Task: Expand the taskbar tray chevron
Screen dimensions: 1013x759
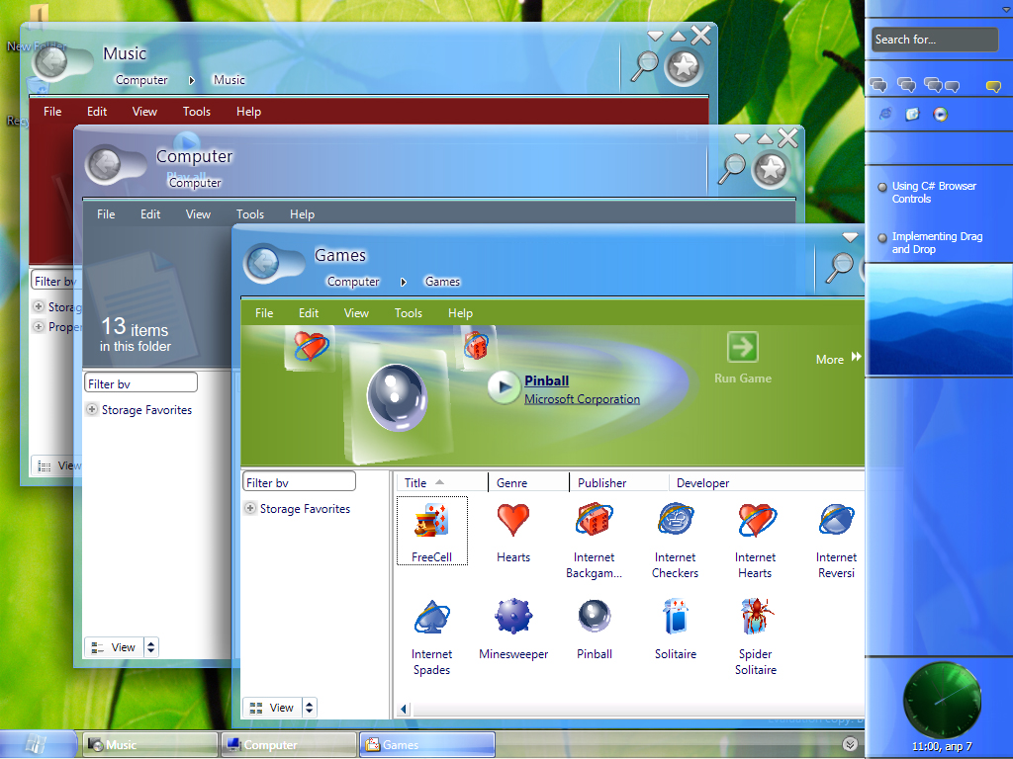Action: coord(850,744)
